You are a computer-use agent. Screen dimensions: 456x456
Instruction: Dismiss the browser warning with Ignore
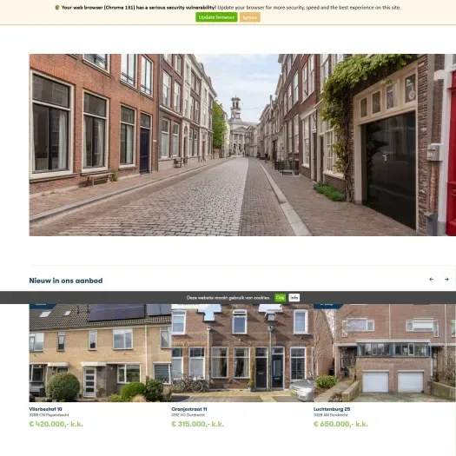pos(250,17)
